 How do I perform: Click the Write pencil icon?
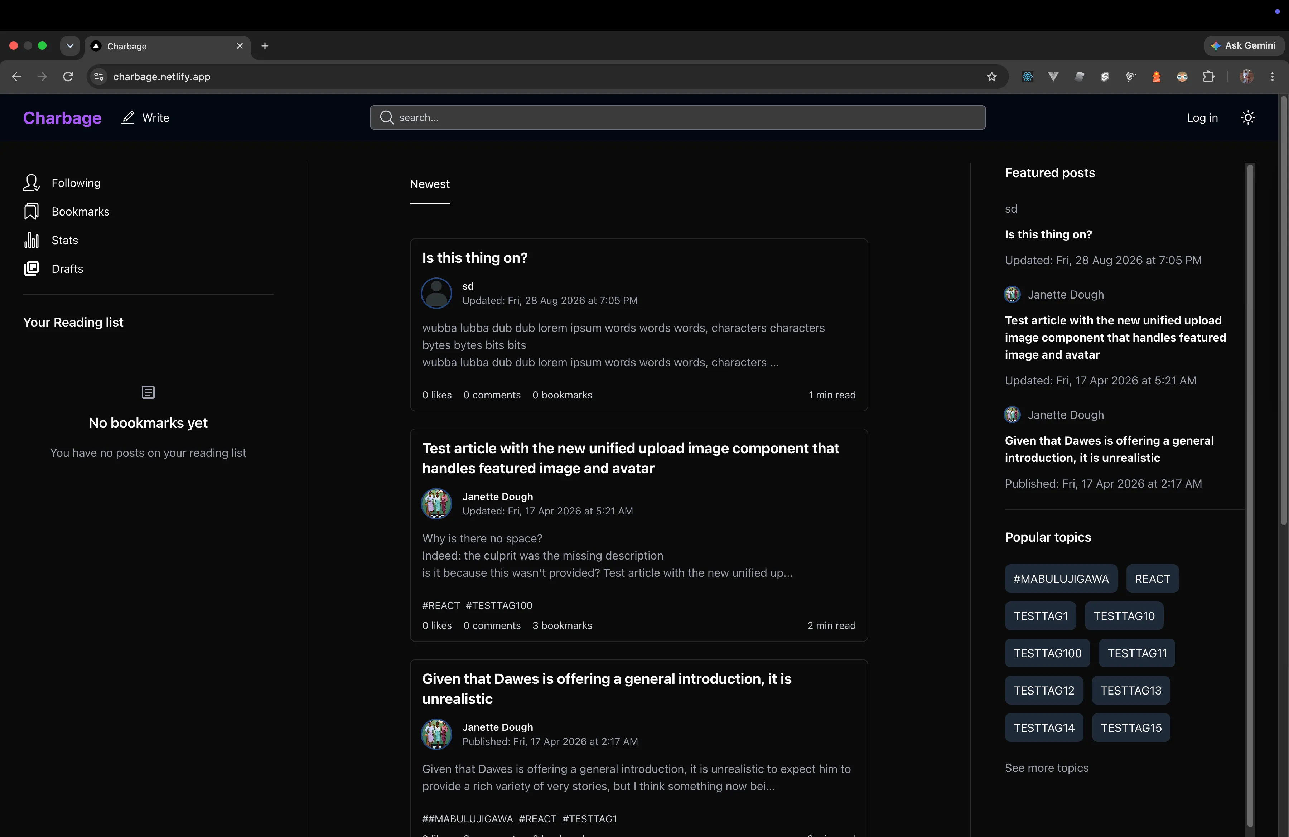pyautogui.click(x=128, y=117)
